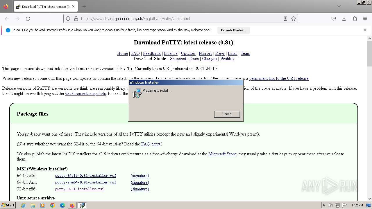This screenshot has width=372, height=209.
Task: Click the Firefox forward arrow
Action: click(17, 19)
